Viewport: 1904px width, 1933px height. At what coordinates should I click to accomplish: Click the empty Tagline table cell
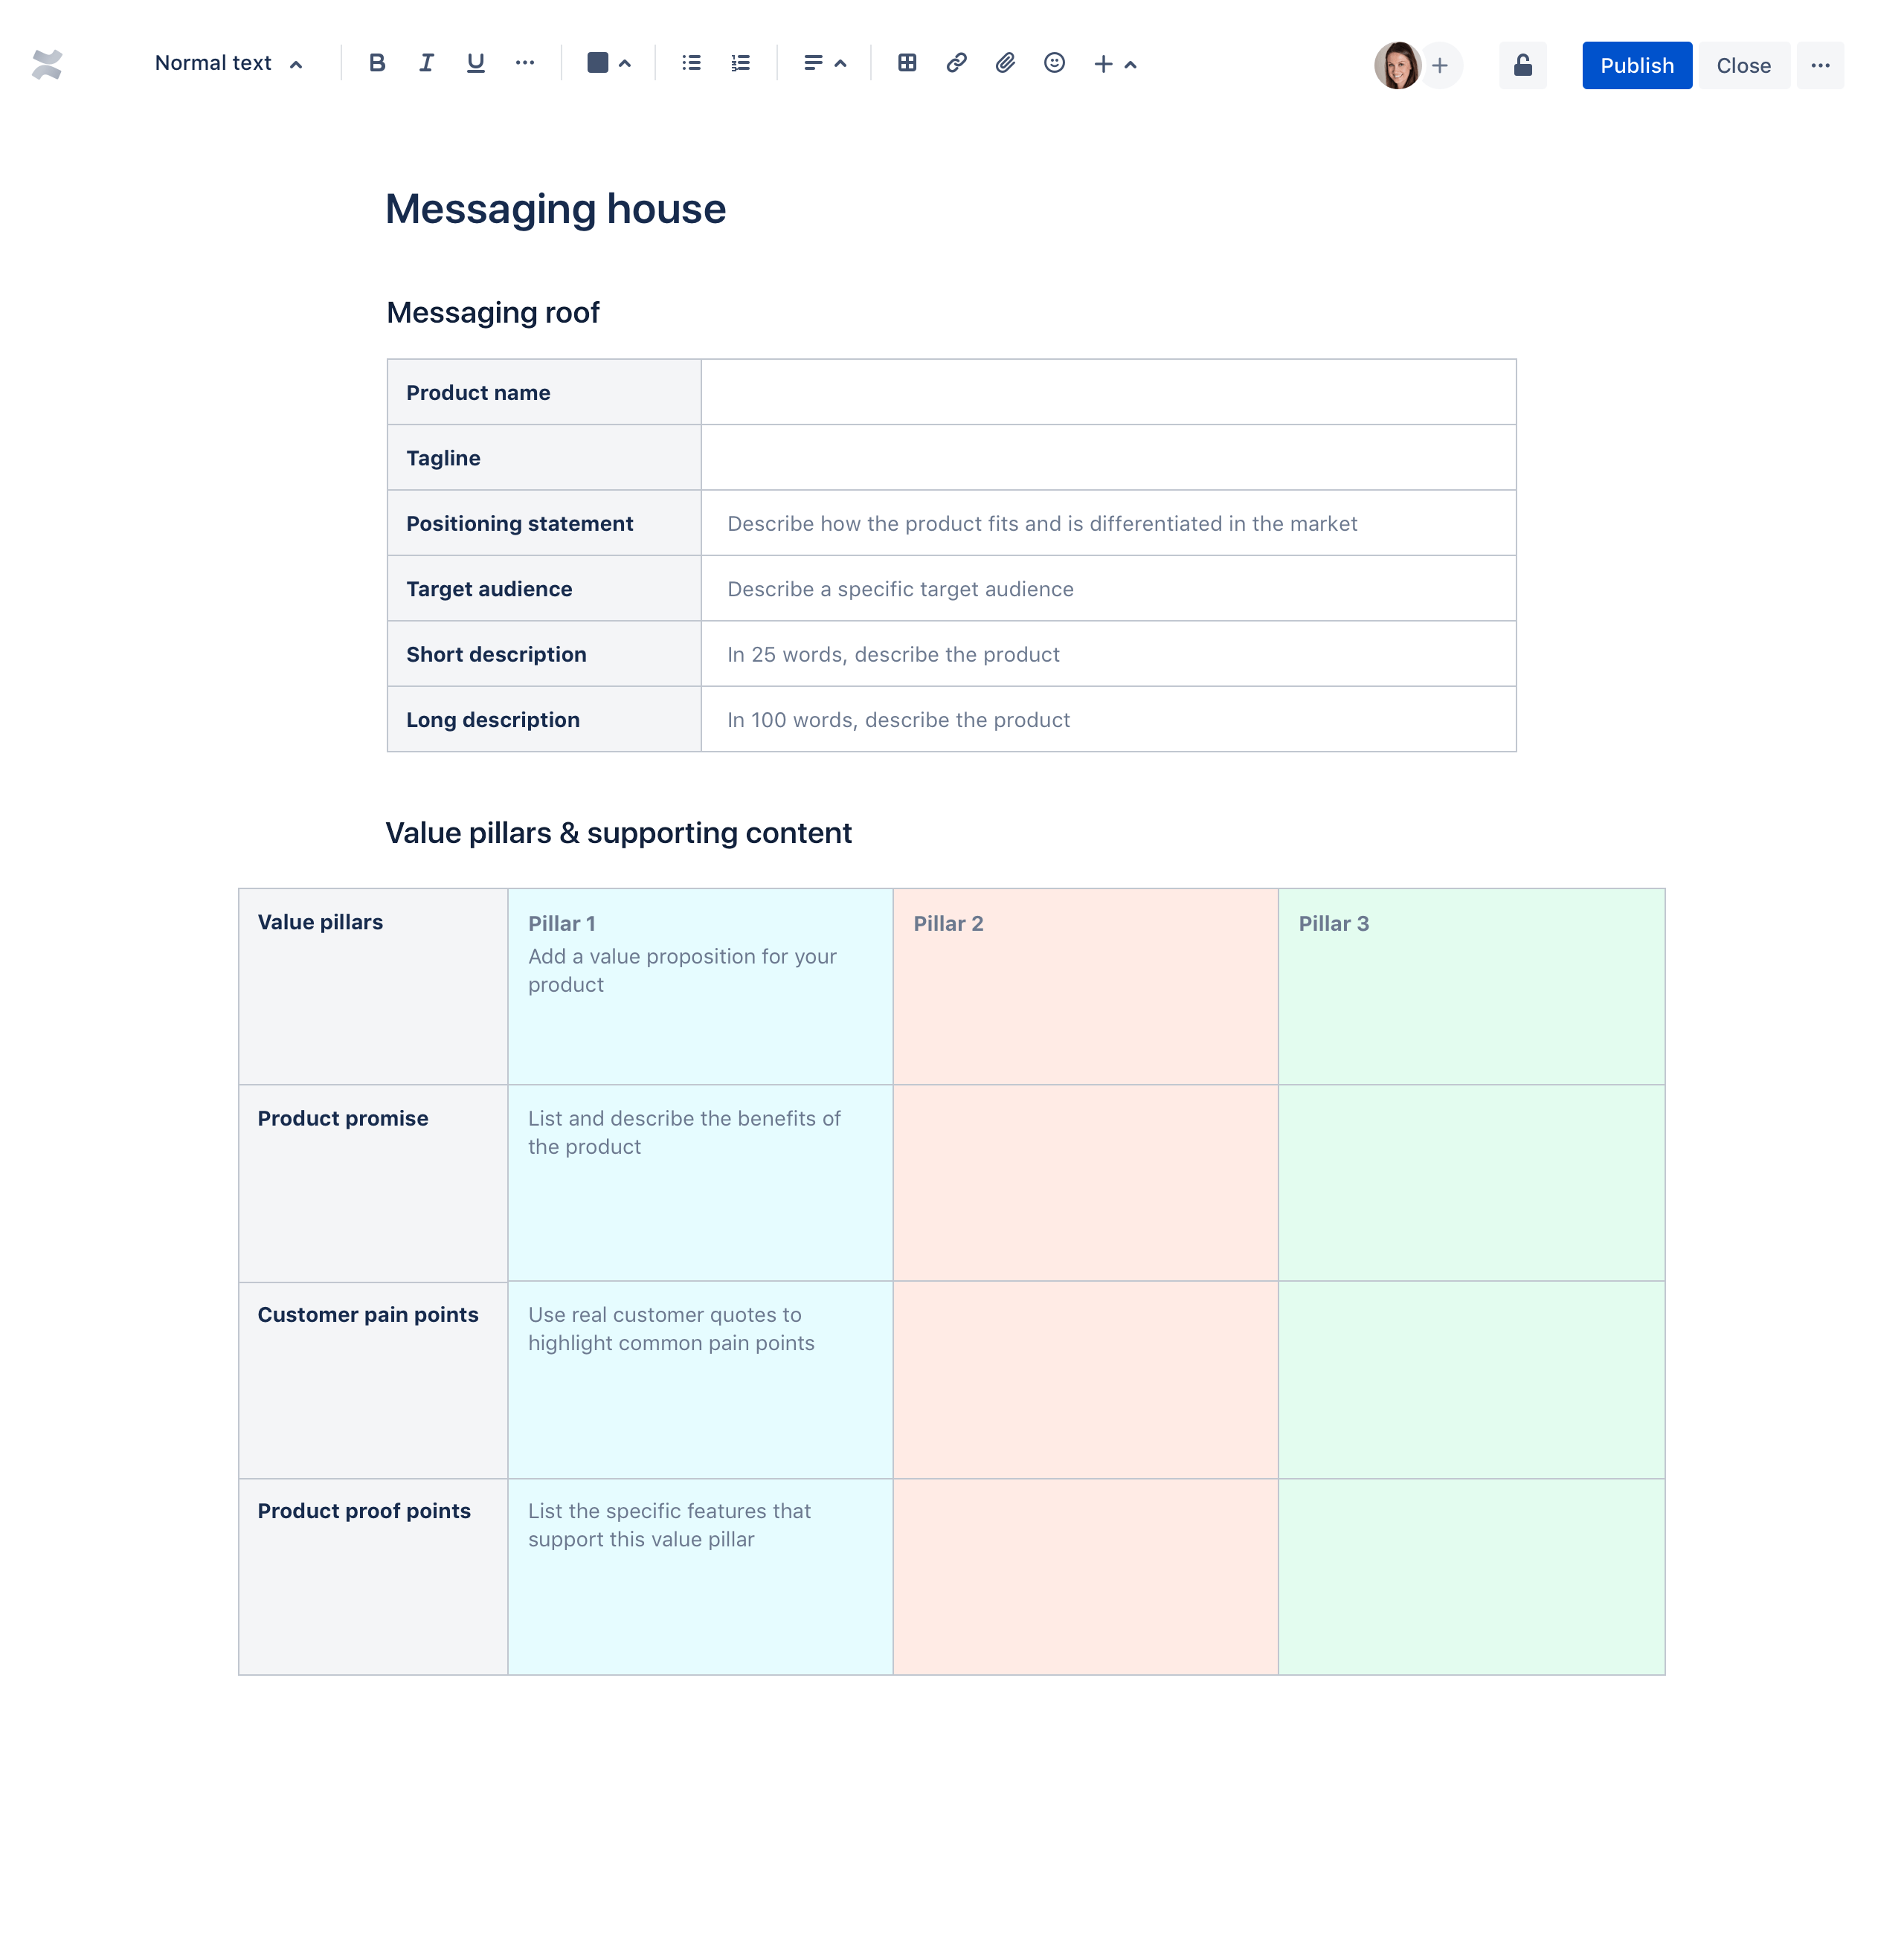click(x=1108, y=456)
